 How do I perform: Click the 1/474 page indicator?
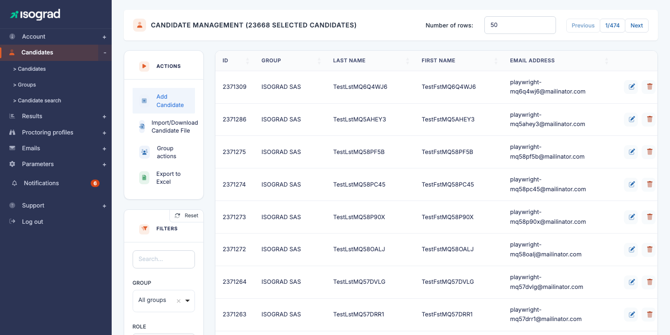pyautogui.click(x=612, y=26)
